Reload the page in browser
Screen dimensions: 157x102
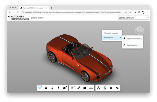[18, 12]
